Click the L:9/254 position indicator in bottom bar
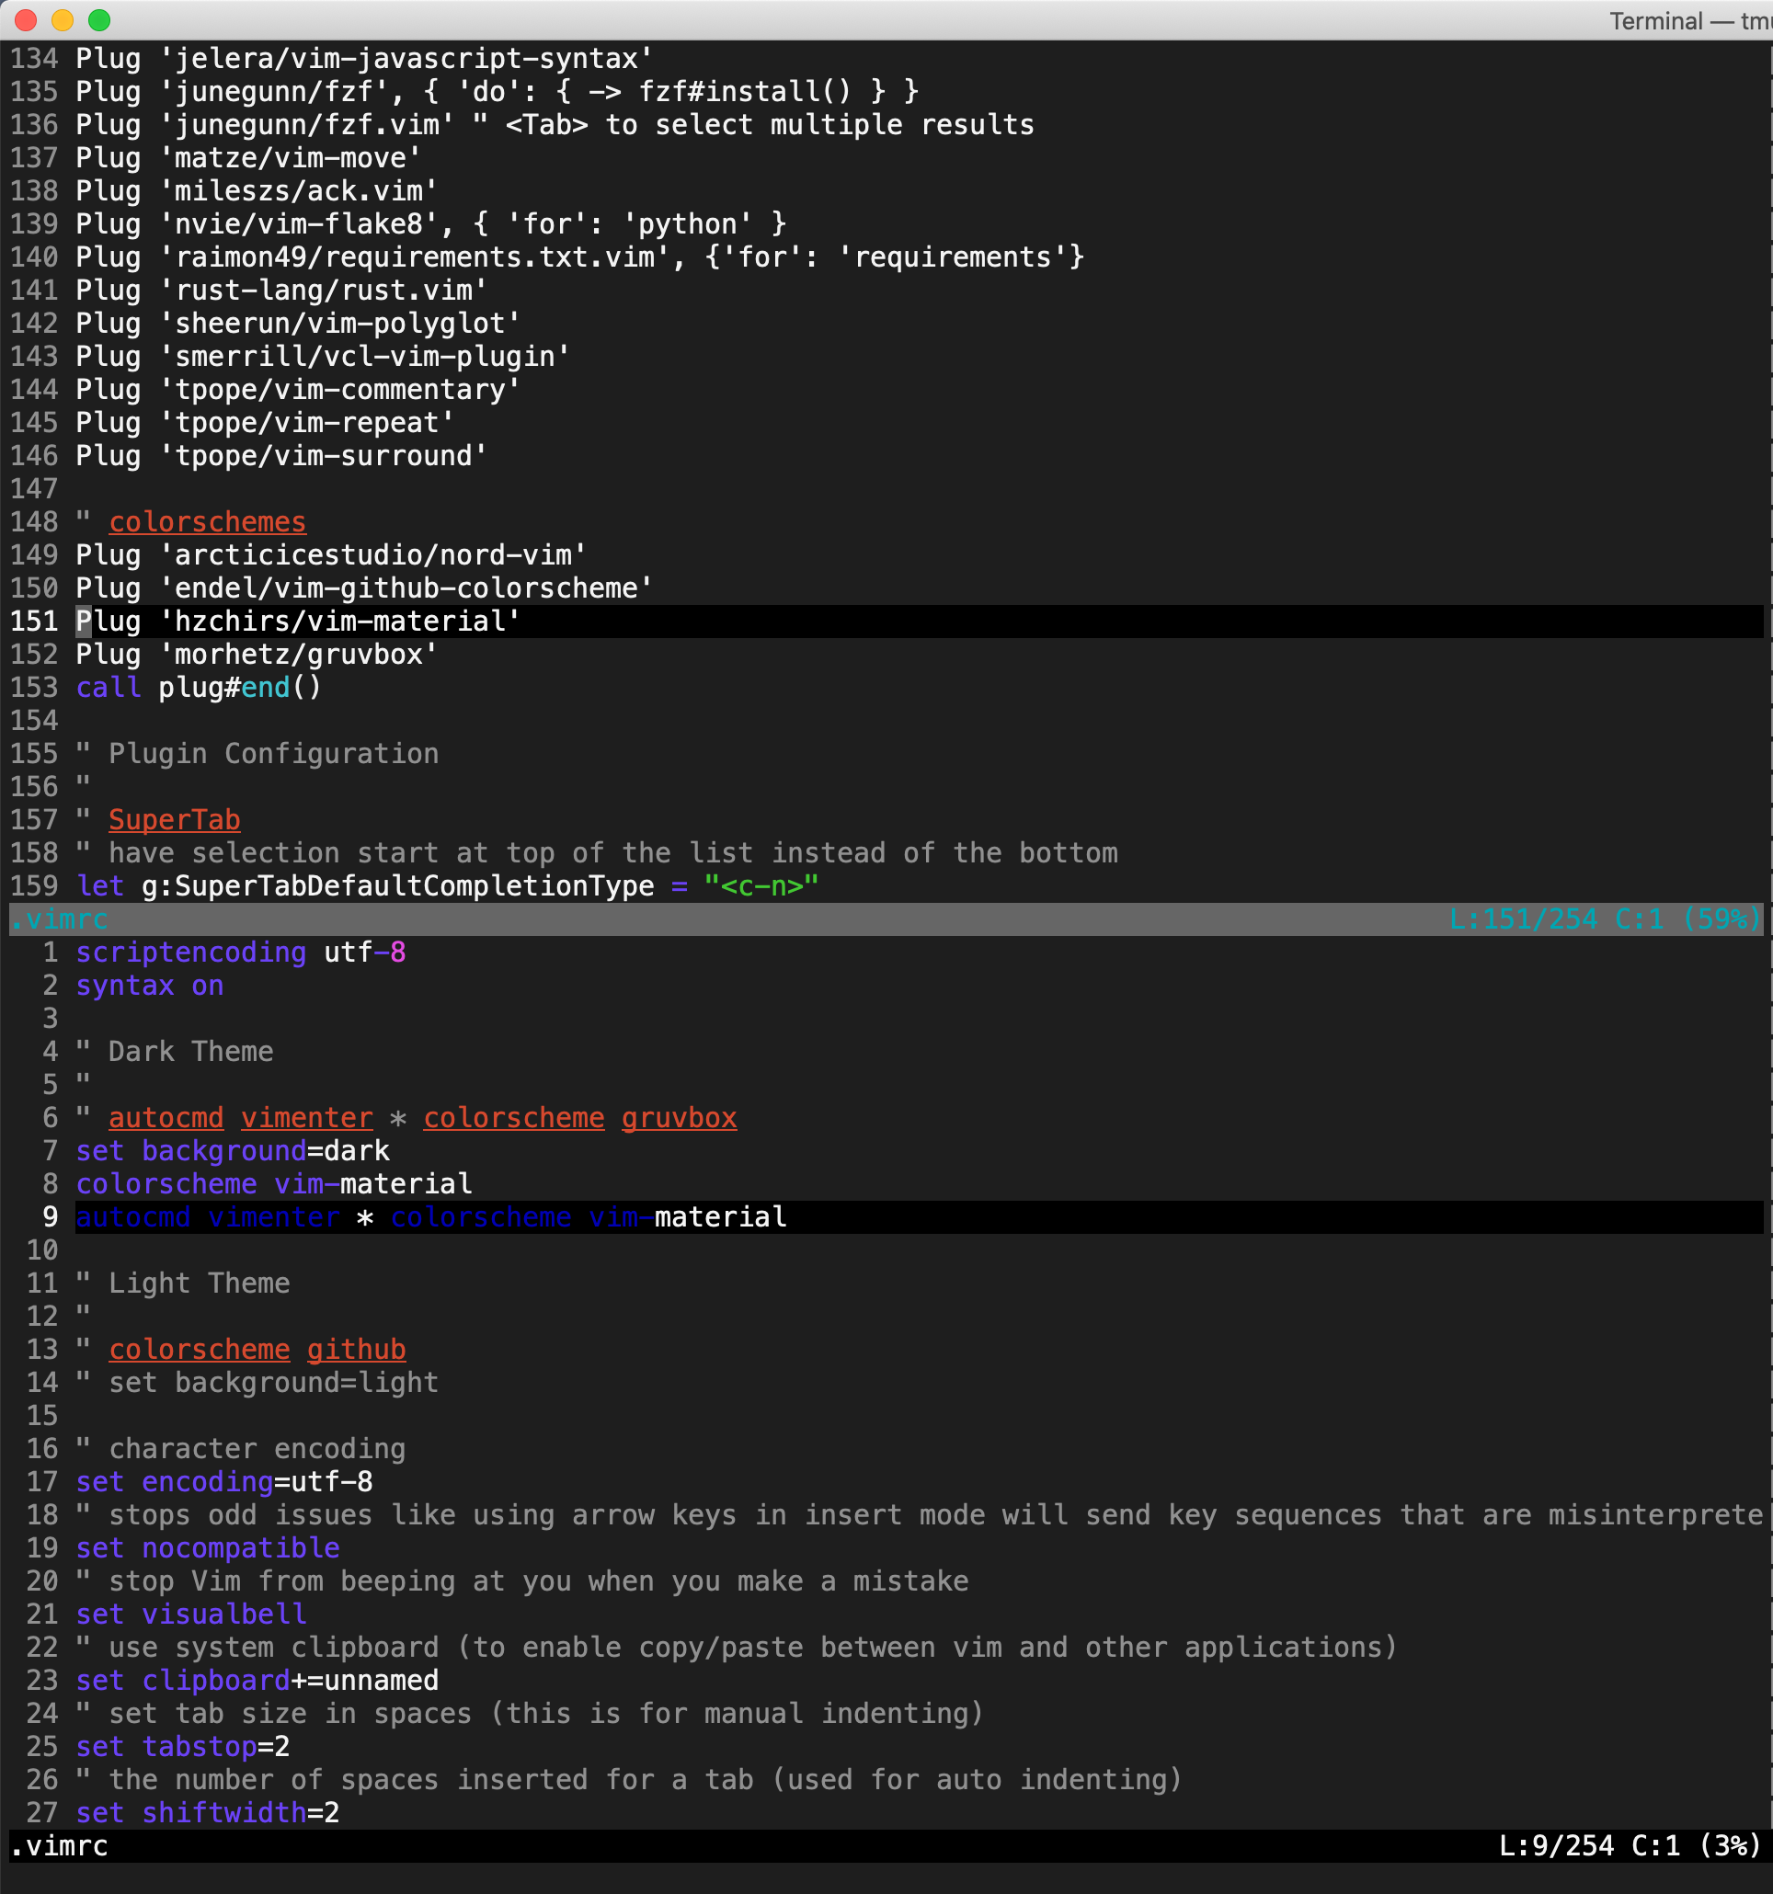 coord(1551,1845)
